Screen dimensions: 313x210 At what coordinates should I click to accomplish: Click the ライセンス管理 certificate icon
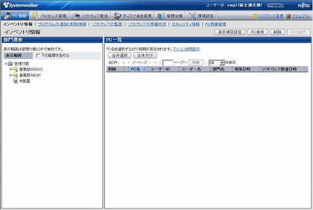pos(36,15)
